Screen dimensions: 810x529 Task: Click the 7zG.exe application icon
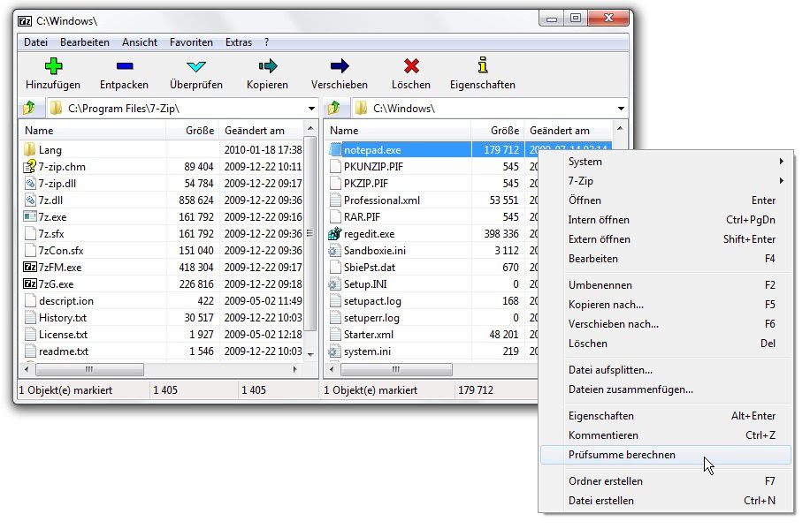[x=30, y=283]
